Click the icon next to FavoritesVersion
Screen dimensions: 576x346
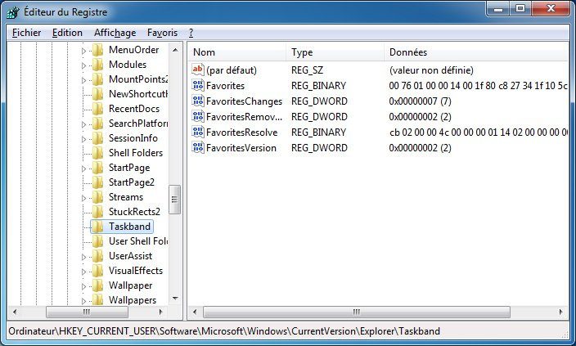[198, 148]
